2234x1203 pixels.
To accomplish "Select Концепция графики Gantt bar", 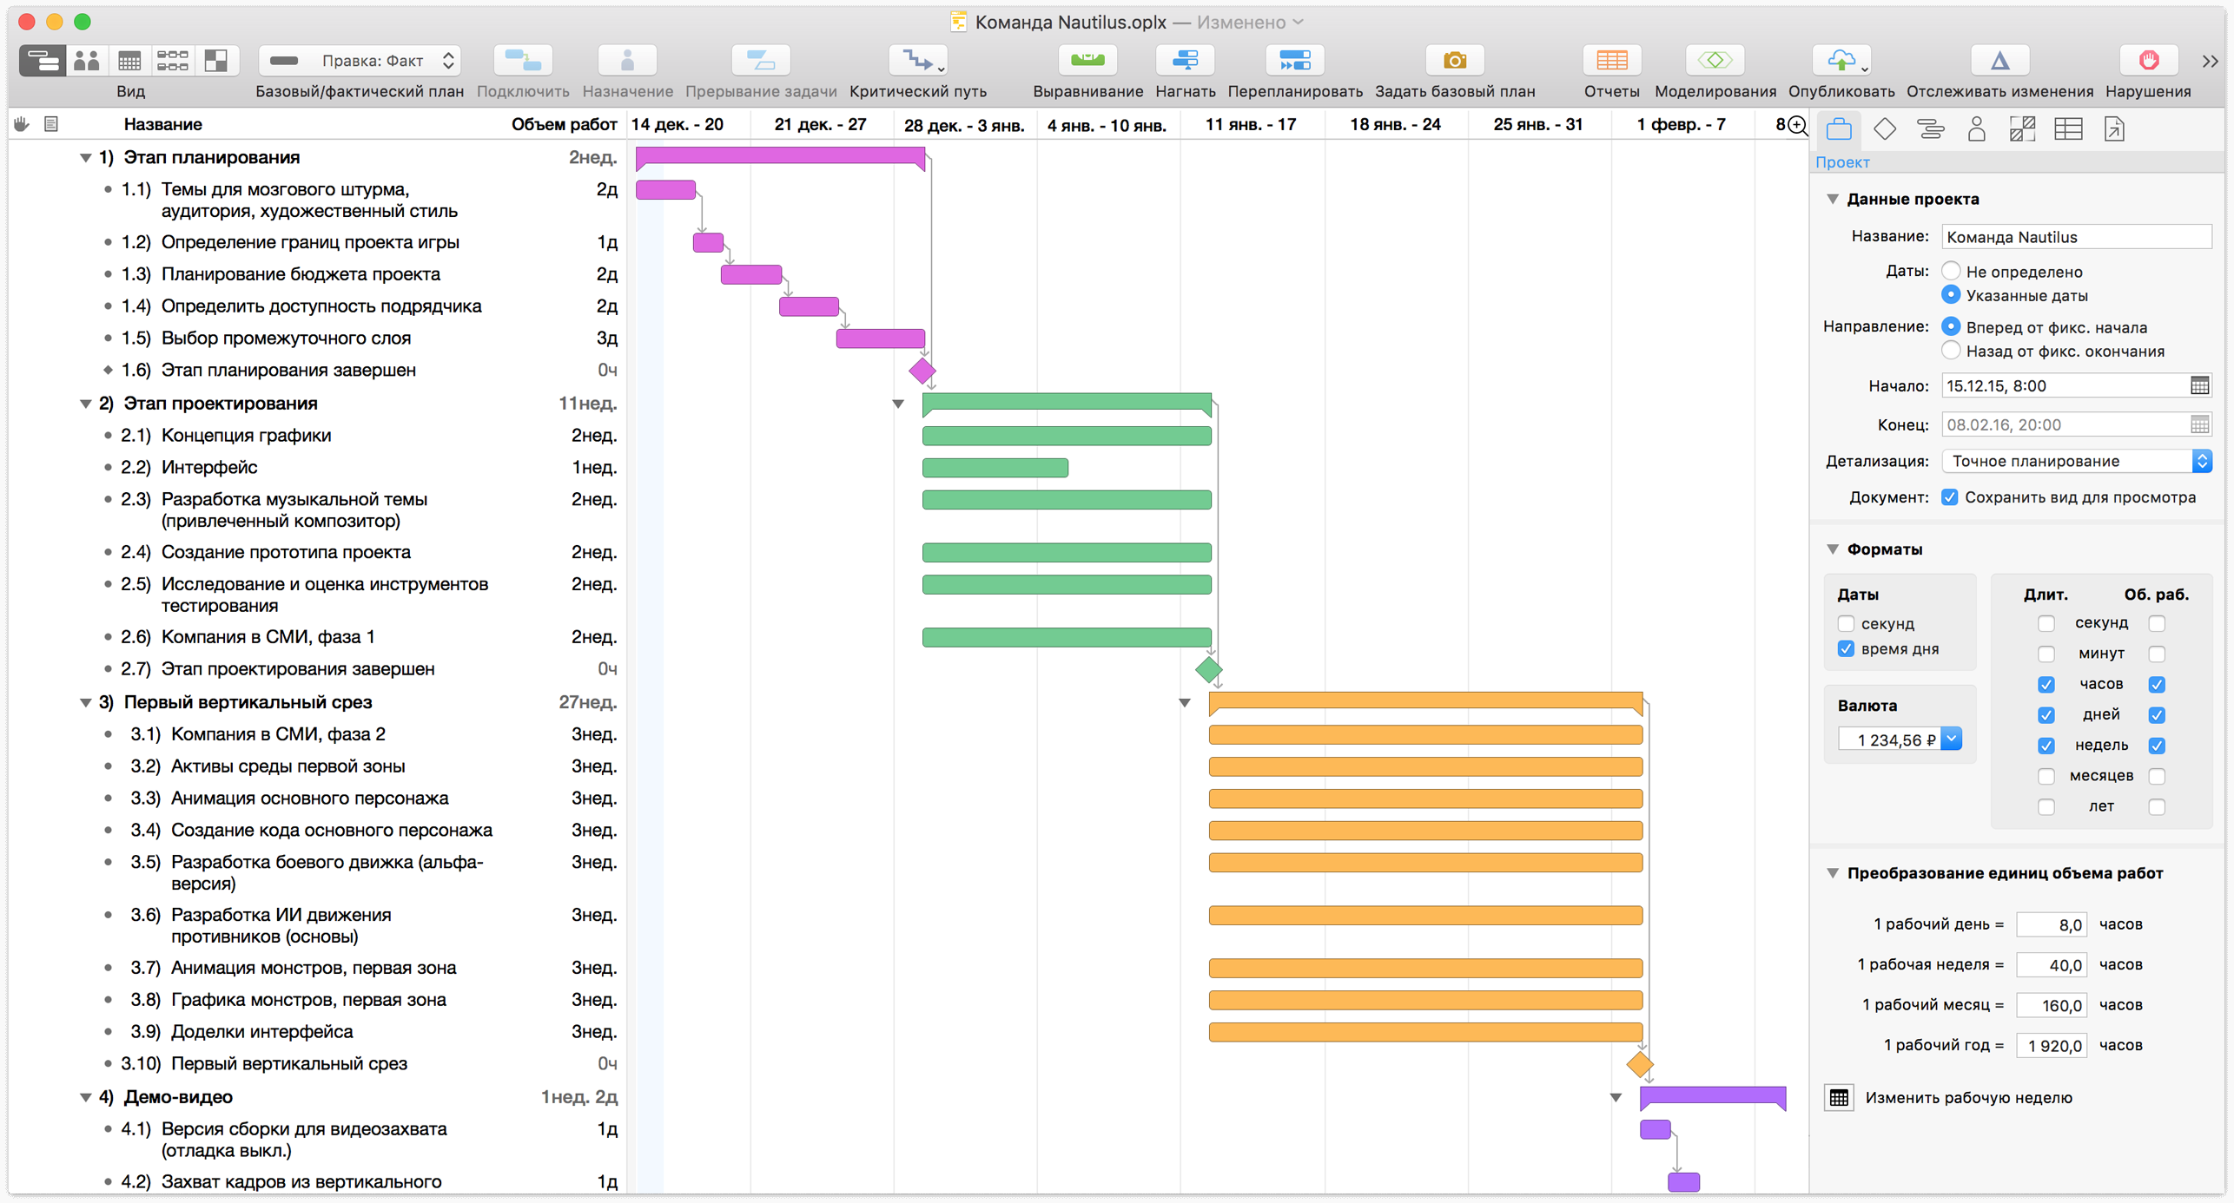I will point(1067,436).
